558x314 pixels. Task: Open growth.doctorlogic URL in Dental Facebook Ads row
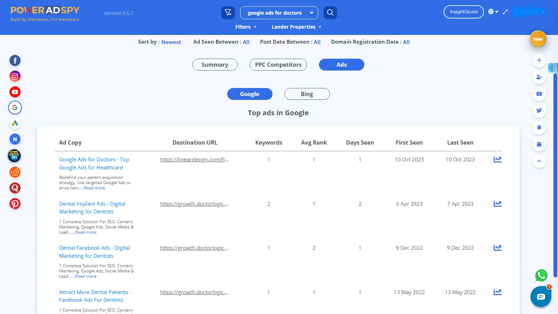pos(194,248)
